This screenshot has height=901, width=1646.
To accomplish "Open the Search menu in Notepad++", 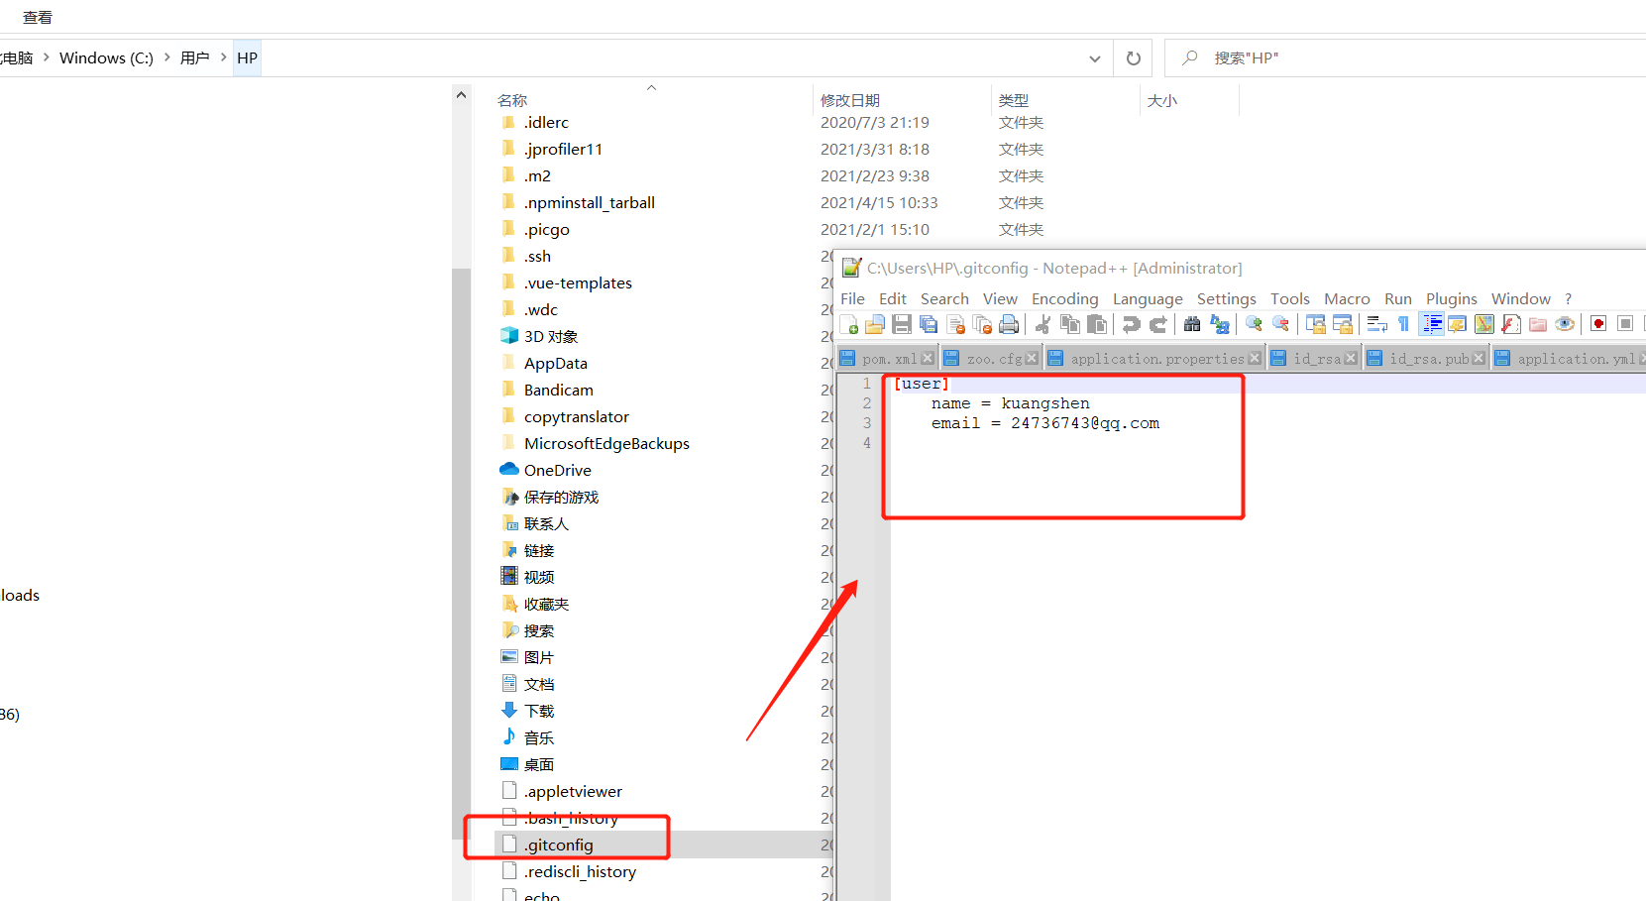I will [944, 298].
